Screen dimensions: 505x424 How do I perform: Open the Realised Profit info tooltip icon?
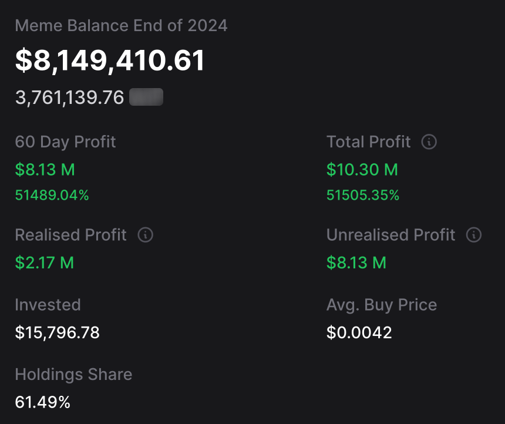pos(145,235)
